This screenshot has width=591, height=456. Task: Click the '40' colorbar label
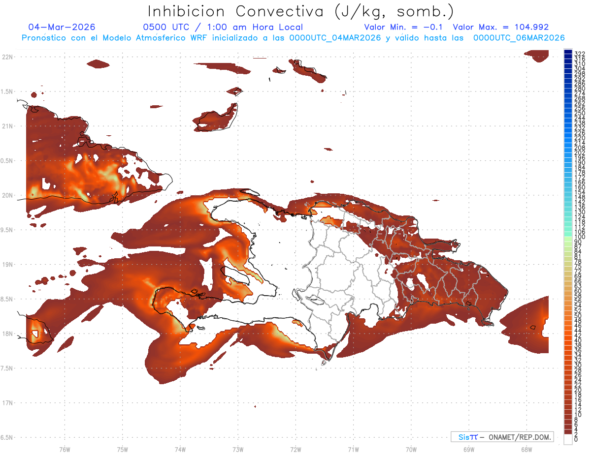(578, 340)
